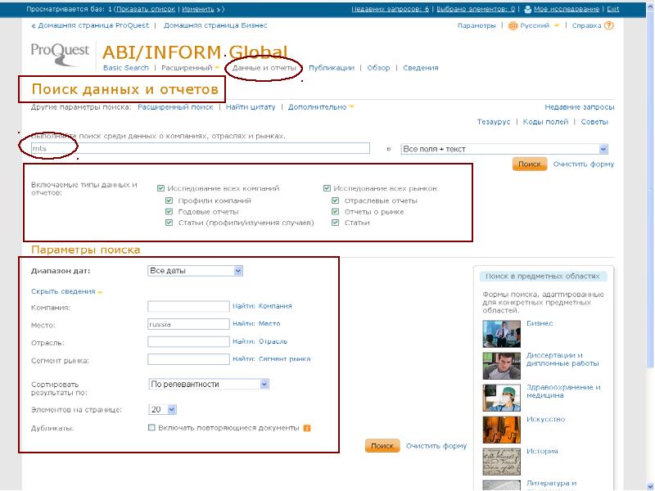
Task: Expand the Сортировать результаты по dropdown
Action: point(209,384)
